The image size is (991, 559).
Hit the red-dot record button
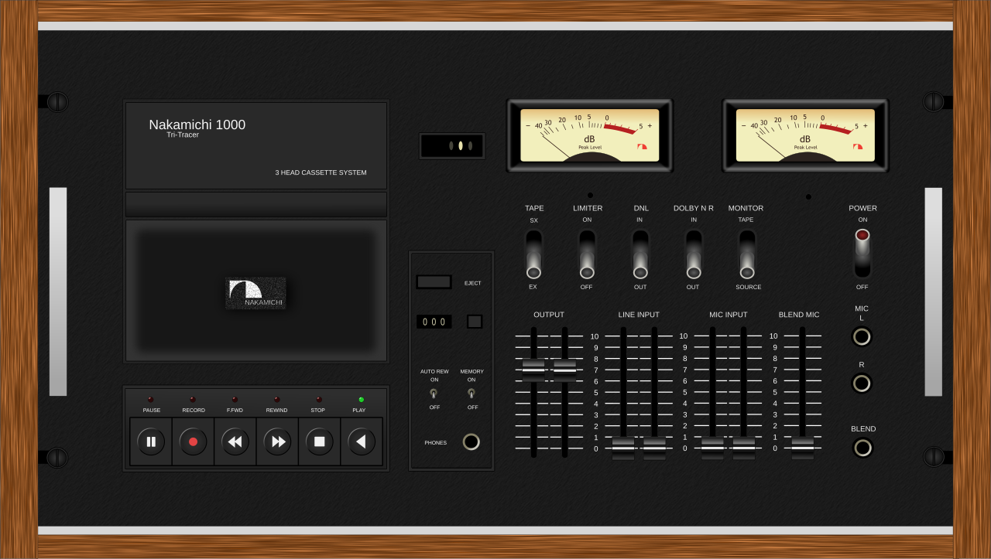(x=193, y=441)
